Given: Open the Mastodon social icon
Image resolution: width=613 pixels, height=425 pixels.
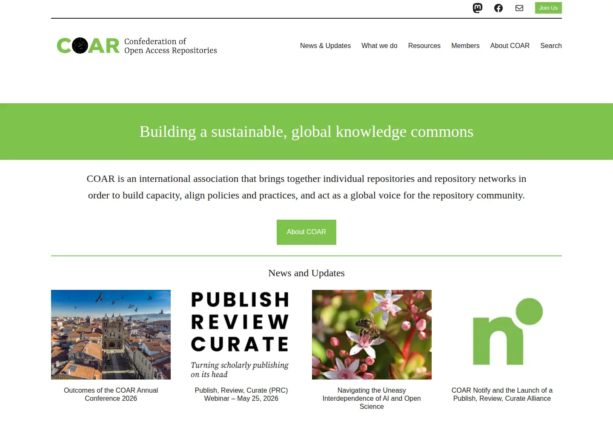Looking at the screenshot, I should click(x=478, y=8).
